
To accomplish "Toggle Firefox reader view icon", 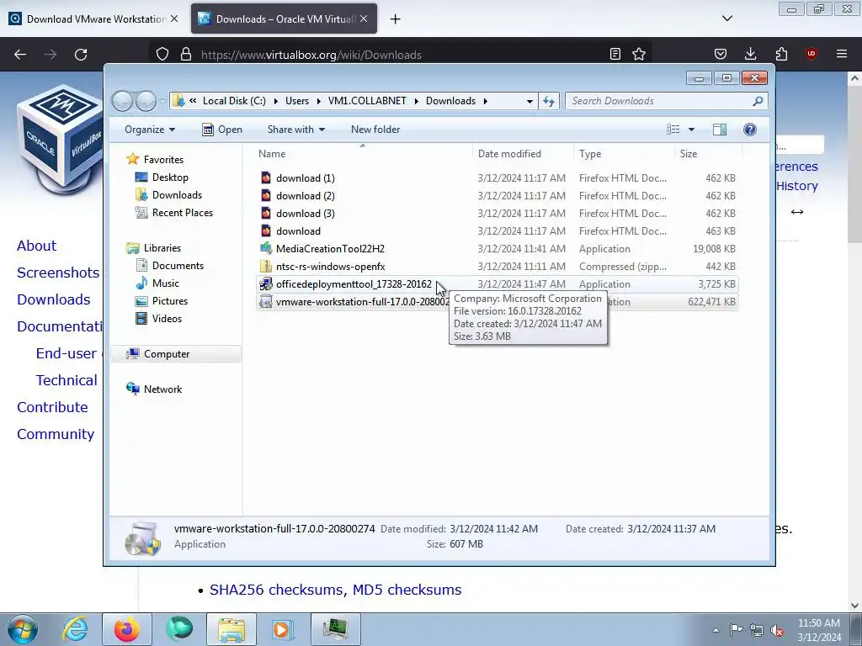I will point(615,55).
